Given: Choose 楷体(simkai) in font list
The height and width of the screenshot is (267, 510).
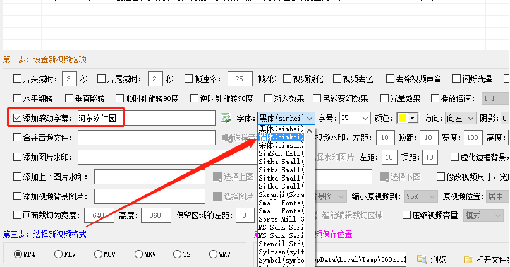Looking at the screenshot, I should coord(282,137).
